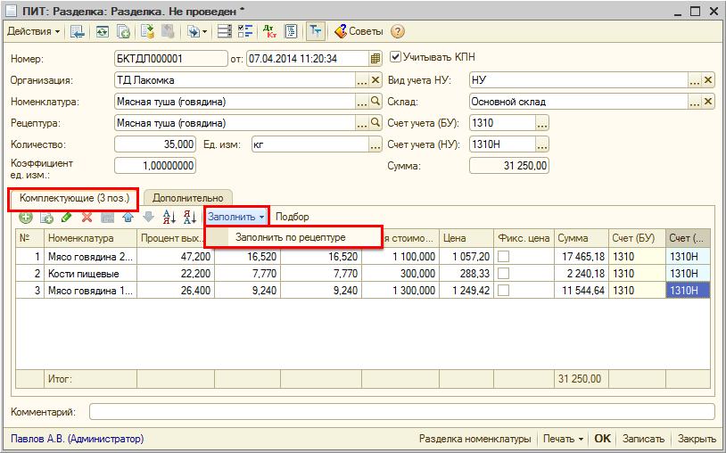Click the Подбор button
The image size is (726, 453).
pyautogui.click(x=293, y=217)
